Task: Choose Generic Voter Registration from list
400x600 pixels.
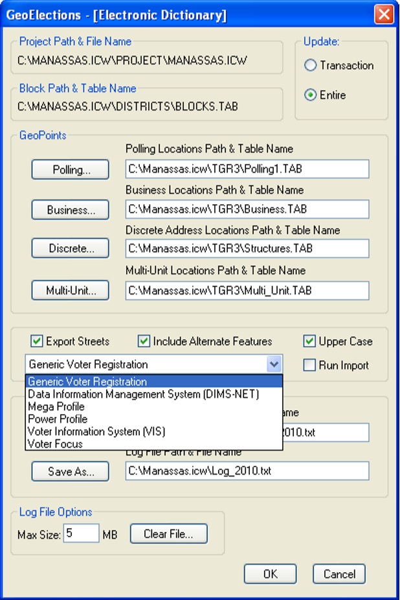Action: pos(87,382)
